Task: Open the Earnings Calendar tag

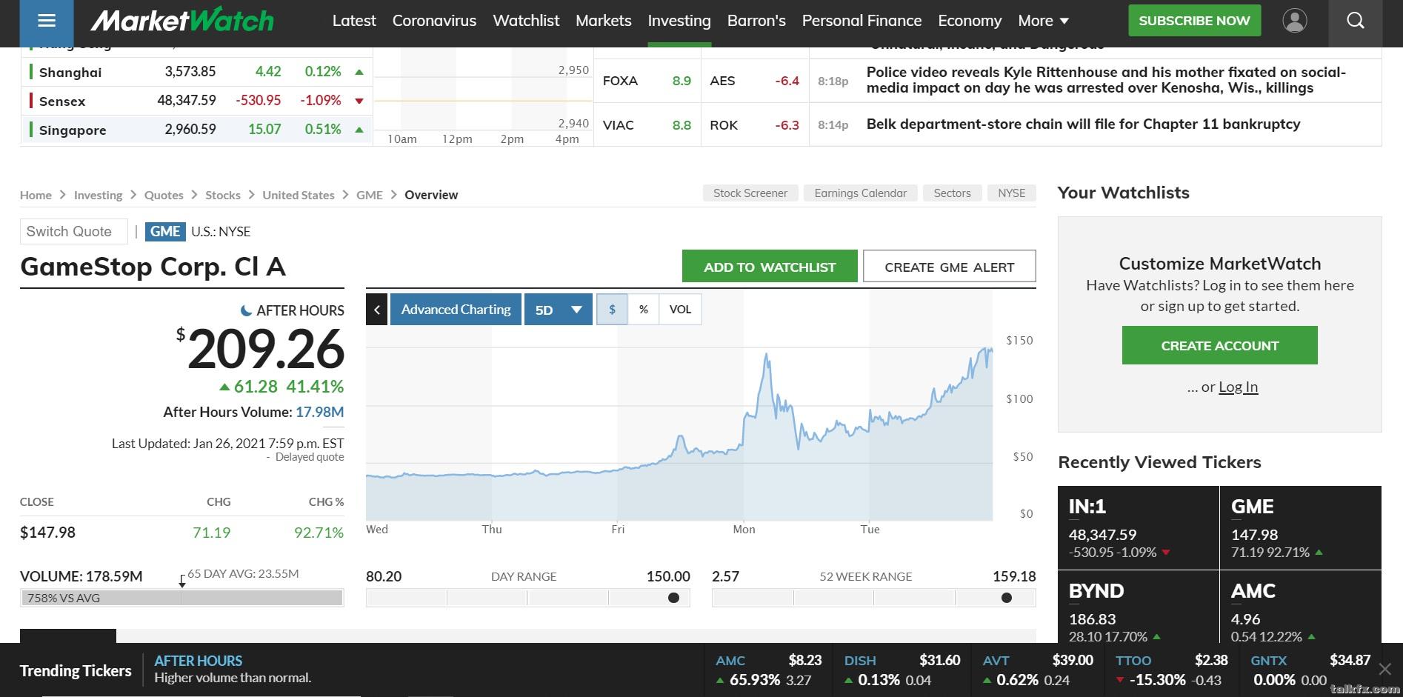Action: click(x=860, y=193)
